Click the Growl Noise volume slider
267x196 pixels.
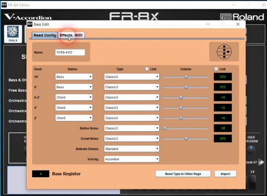pos(186,138)
